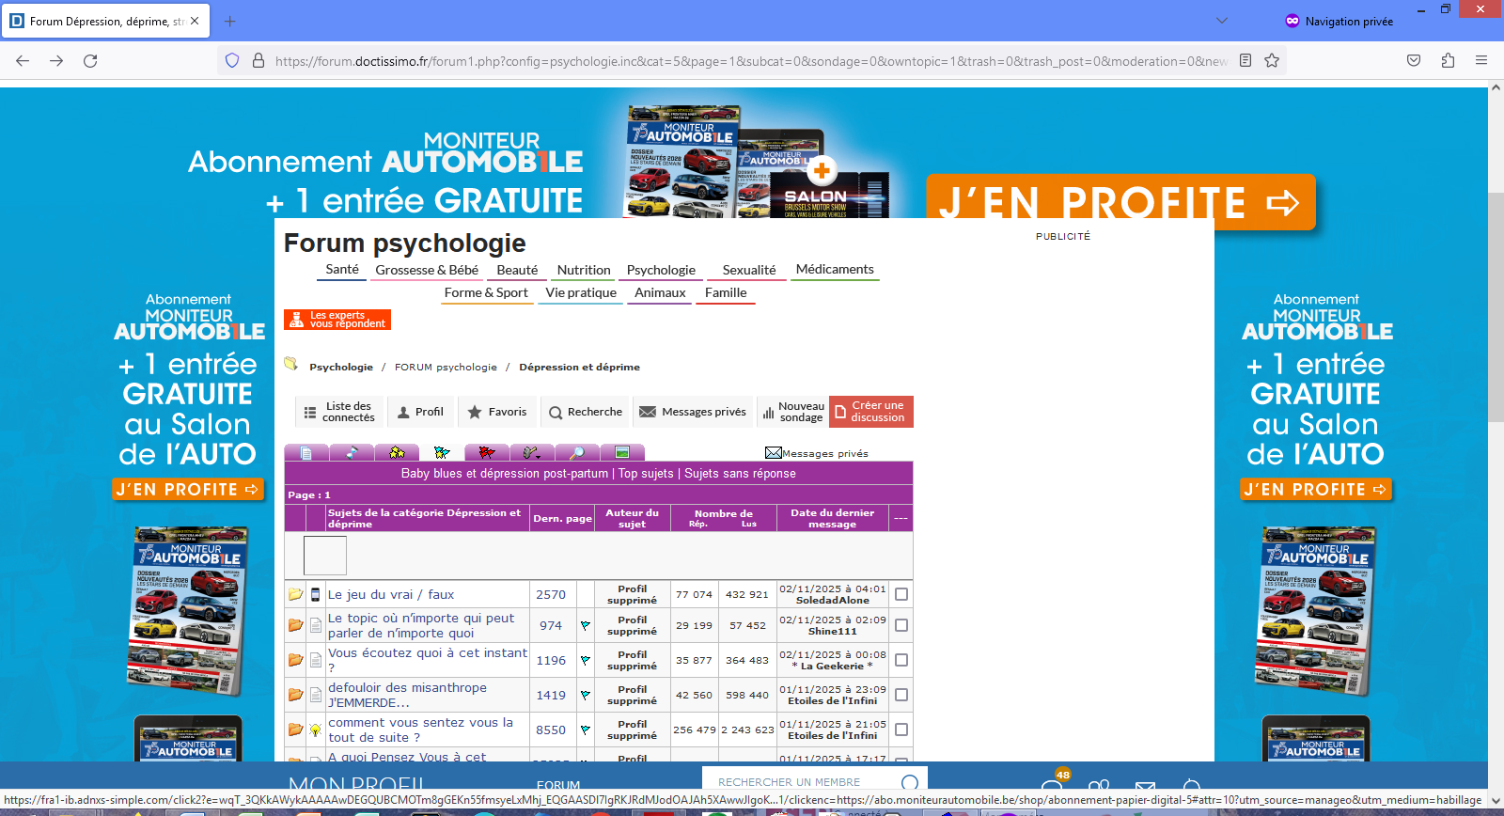List all open tabs with the chevron
The image size is (1504, 816).
1222,21
